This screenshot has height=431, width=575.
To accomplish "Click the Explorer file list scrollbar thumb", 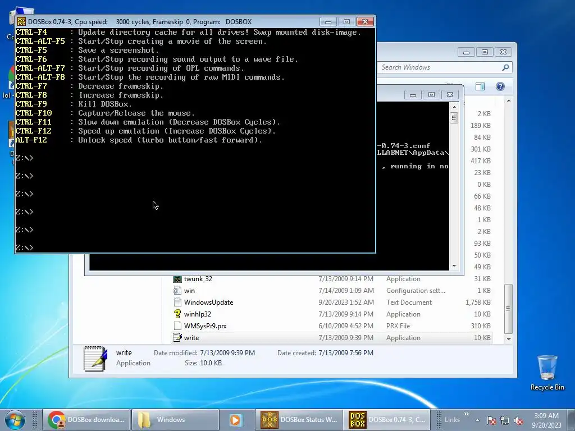I will (x=509, y=309).
